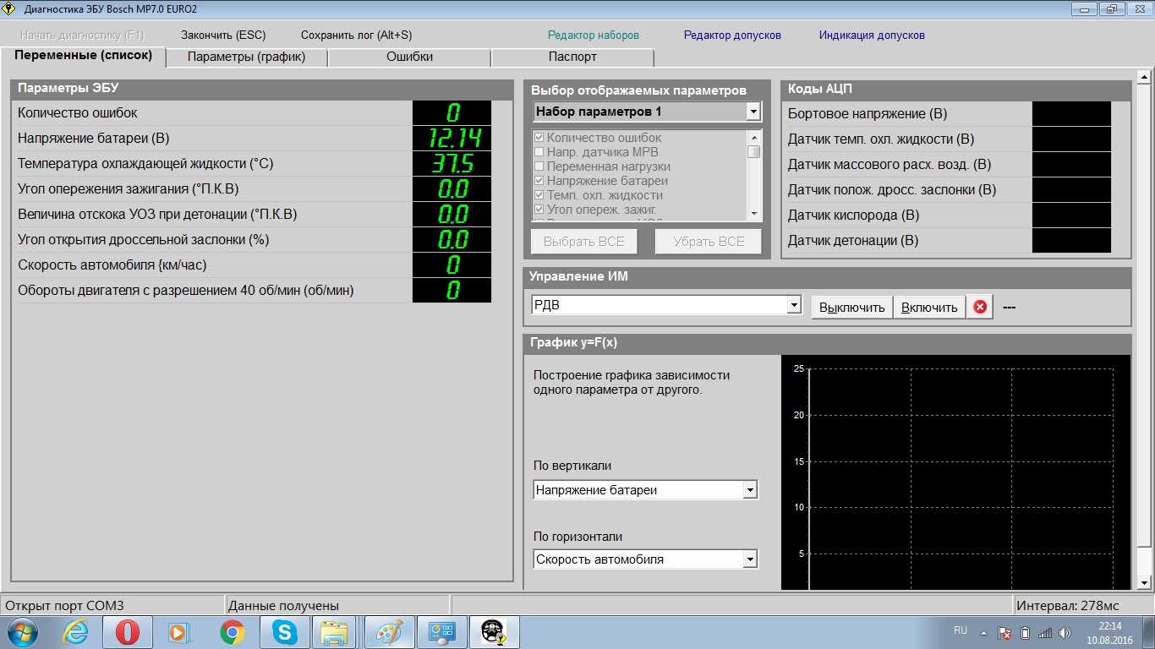The image size is (1155, 649).
Task: Click the Бортовое напряжение (В) row label
Action: pos(868,114)
